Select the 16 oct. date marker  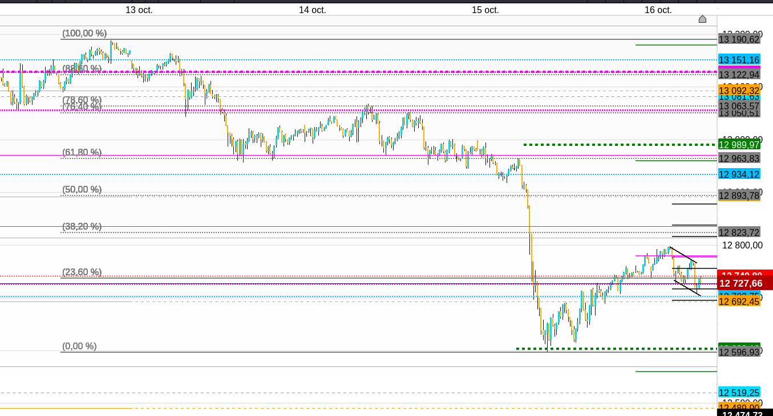click(x=658, y=10)
